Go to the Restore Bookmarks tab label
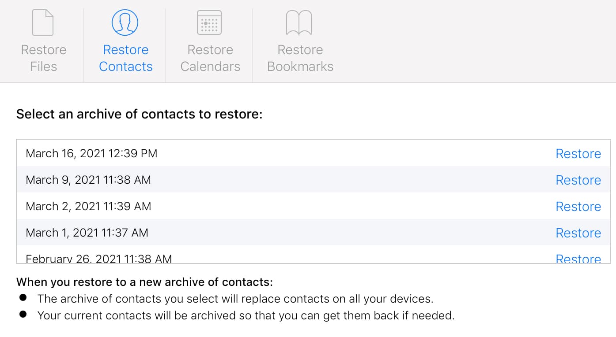The height and width of the screenshot is (337, 616). (x=300, y=58)
